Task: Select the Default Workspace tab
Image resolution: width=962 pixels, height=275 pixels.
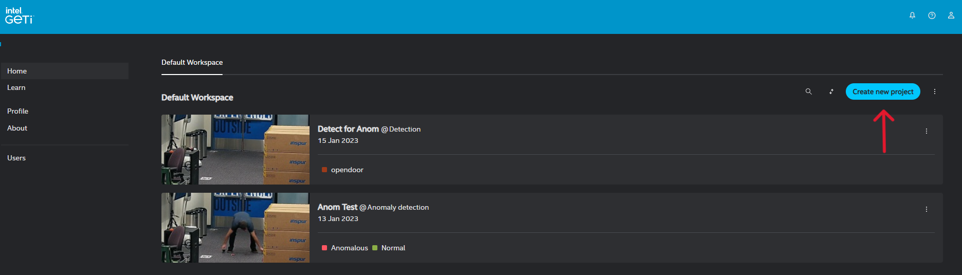Action: [x=192, y=62]
